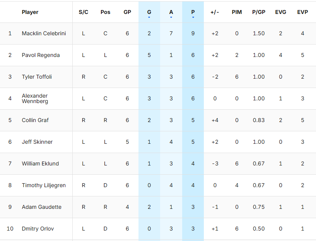Open Timothy Liljegren player profile
This screenshot has width=316, height=241.
tap(44, 185)
